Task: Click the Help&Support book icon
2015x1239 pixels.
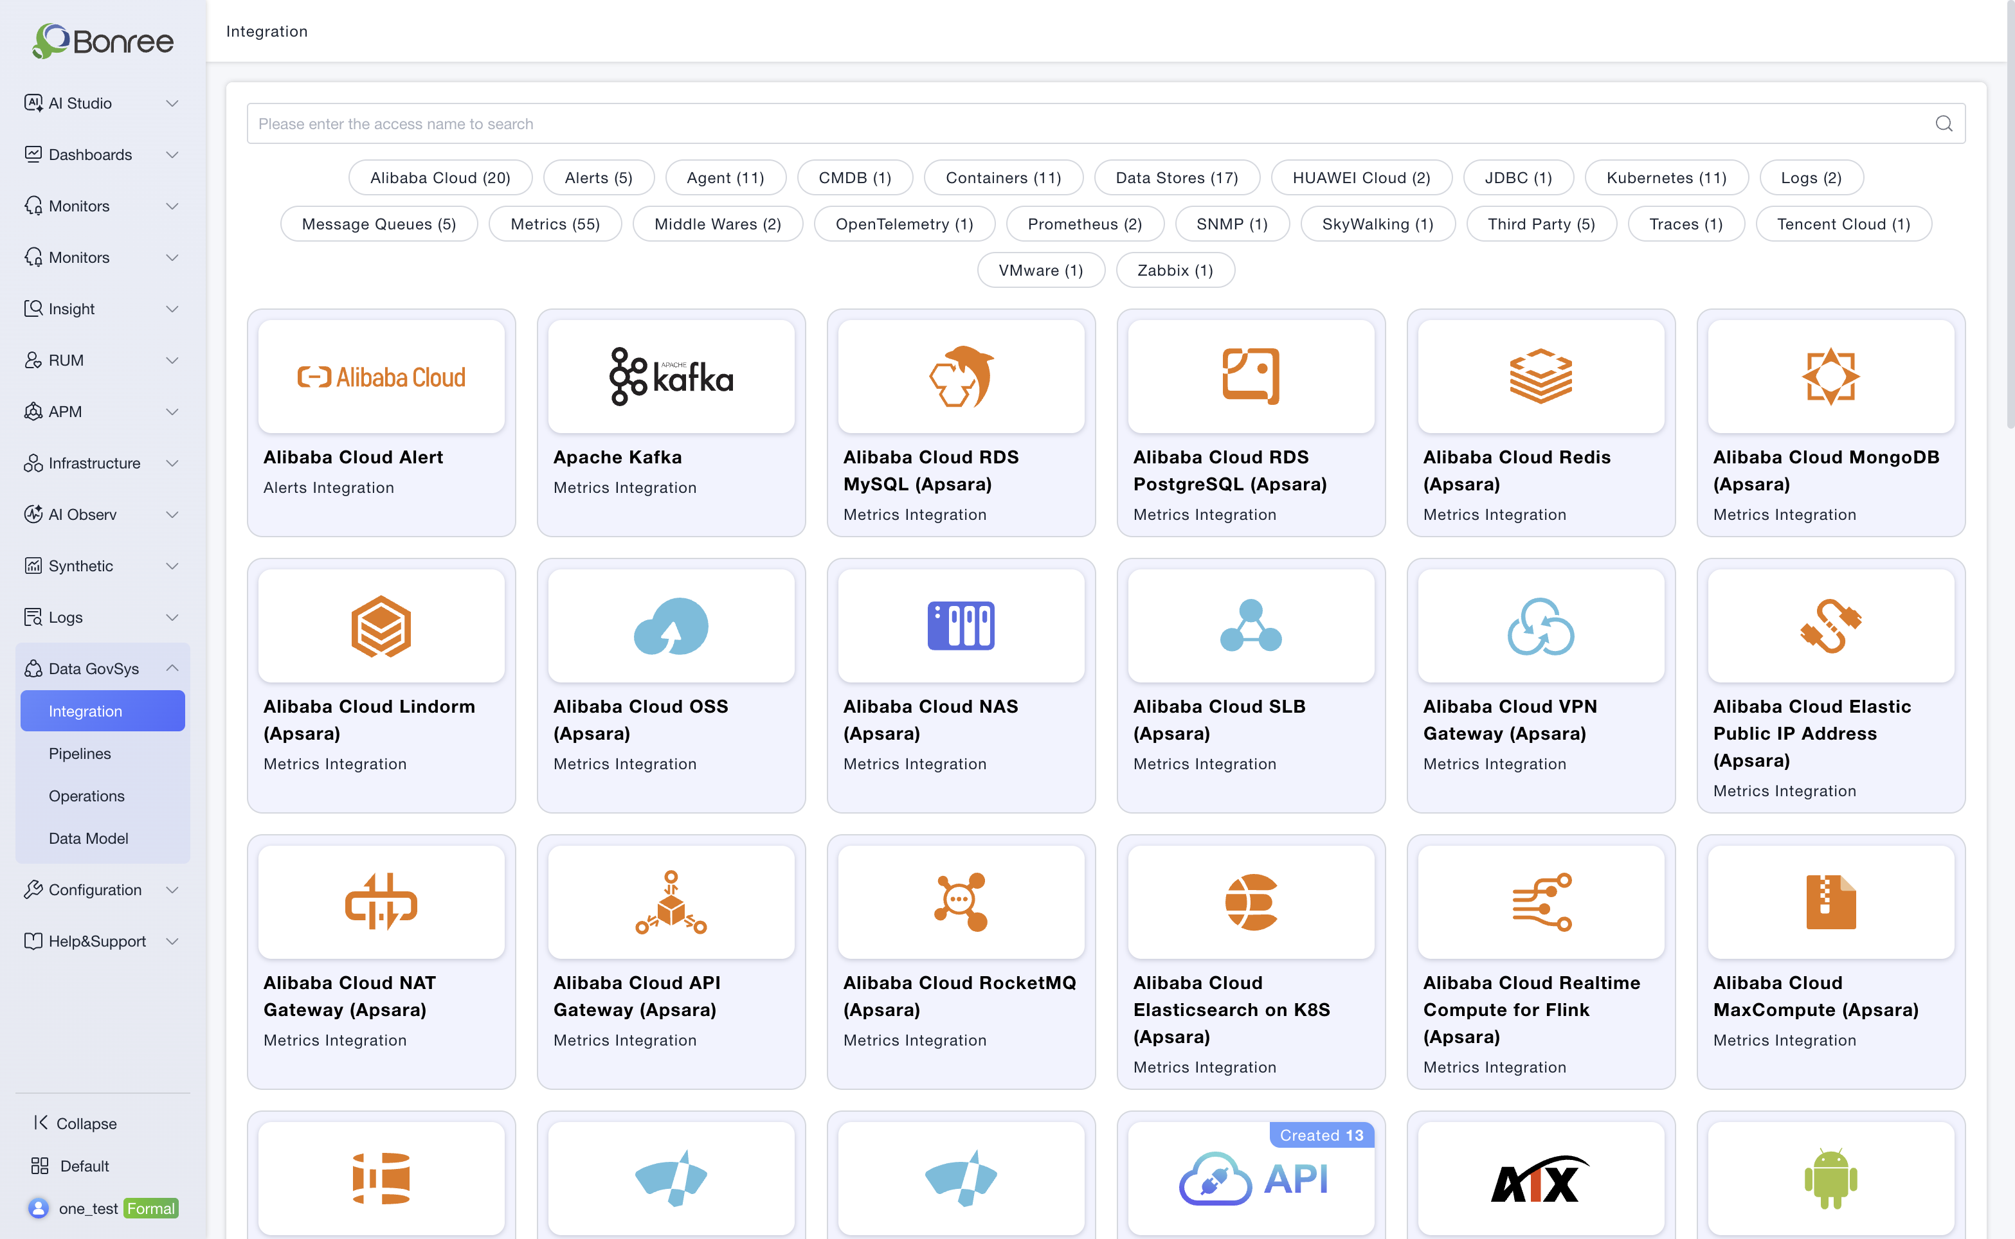Action: 33,941
